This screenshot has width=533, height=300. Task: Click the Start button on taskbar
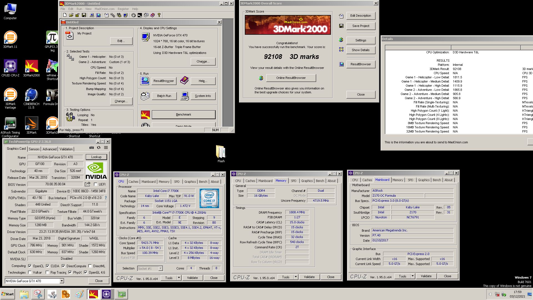pyautogui.click(x=7, y=294)
